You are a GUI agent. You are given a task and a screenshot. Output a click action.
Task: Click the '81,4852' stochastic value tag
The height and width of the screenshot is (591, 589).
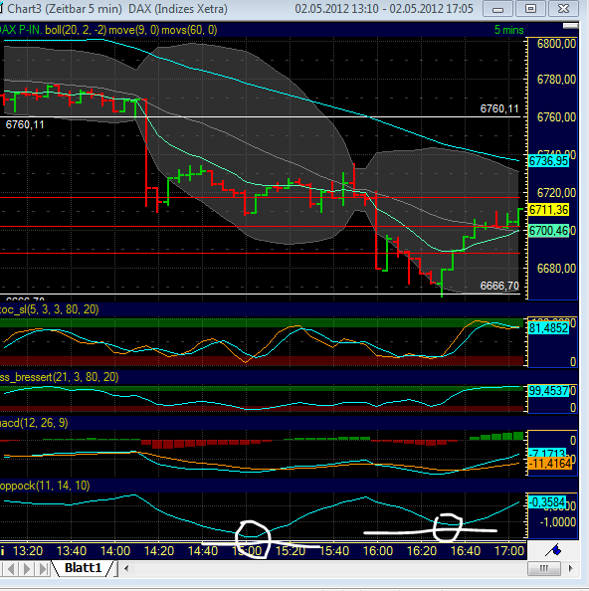[x=548, y=328]
